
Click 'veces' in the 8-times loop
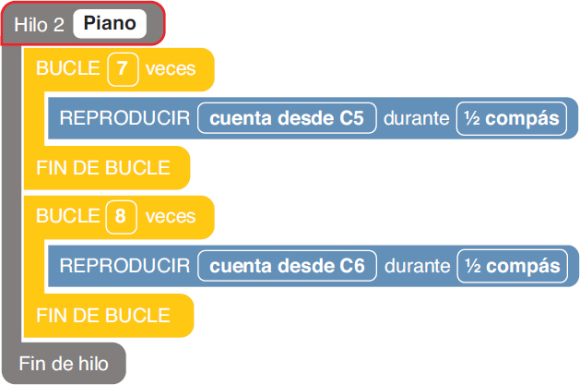pyautogui.click(x=171, y=217)
